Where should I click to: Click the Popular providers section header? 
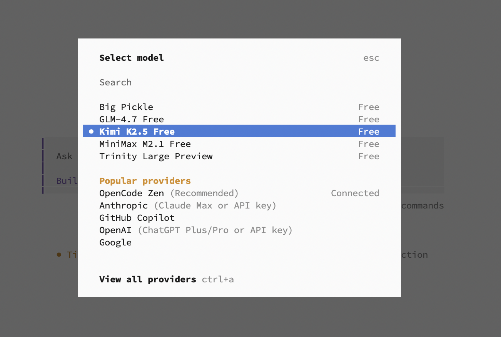[145, 181]
